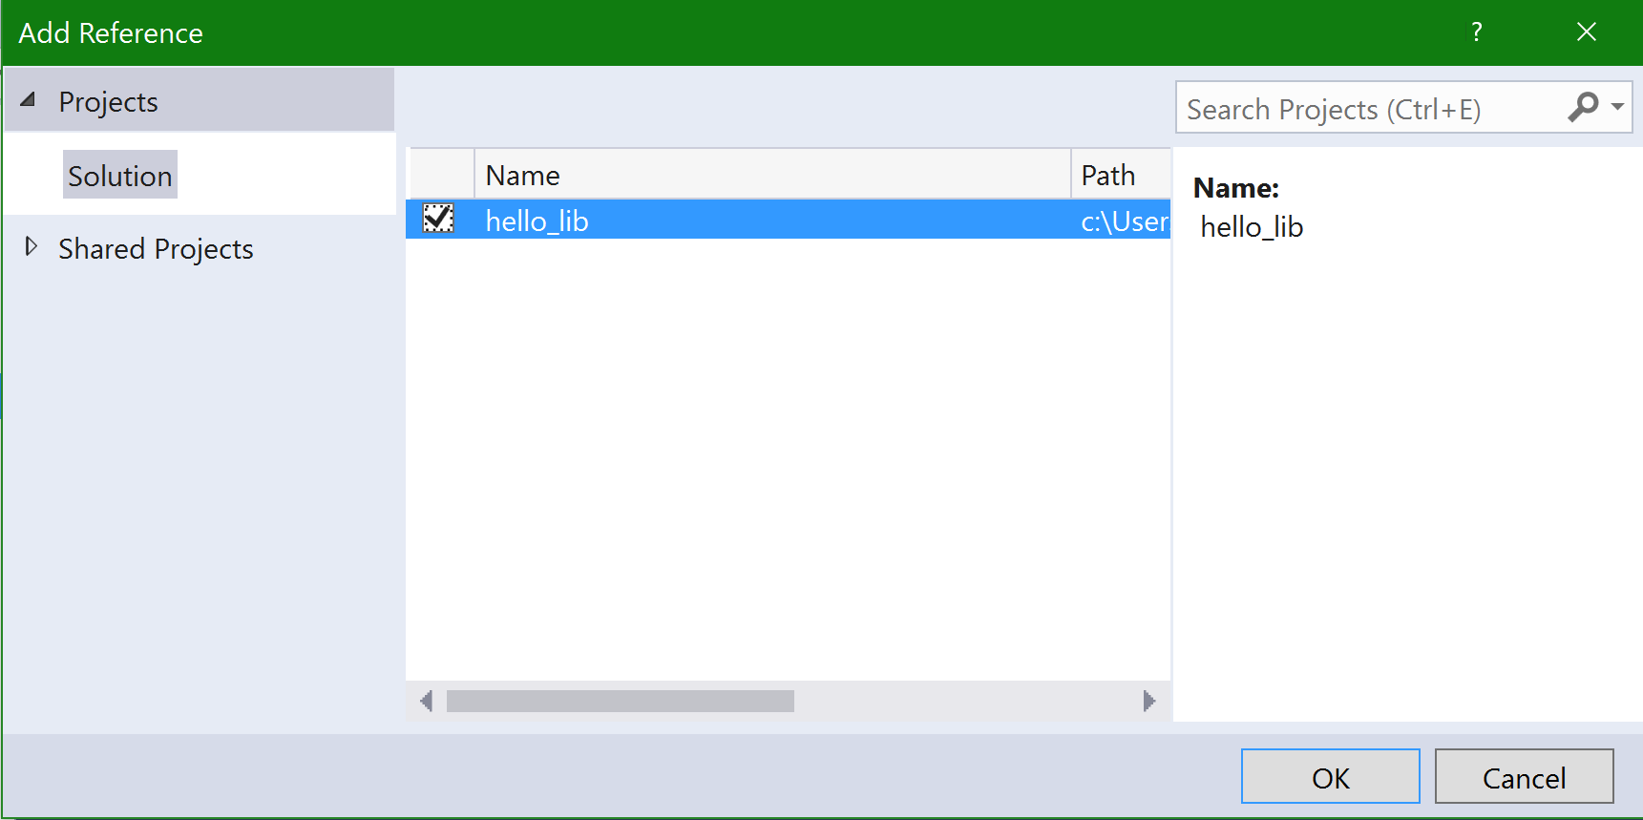This screenshot has height=820, width=1643.
Task: Click the hello_lib path cell
Action: [1123, 221]
